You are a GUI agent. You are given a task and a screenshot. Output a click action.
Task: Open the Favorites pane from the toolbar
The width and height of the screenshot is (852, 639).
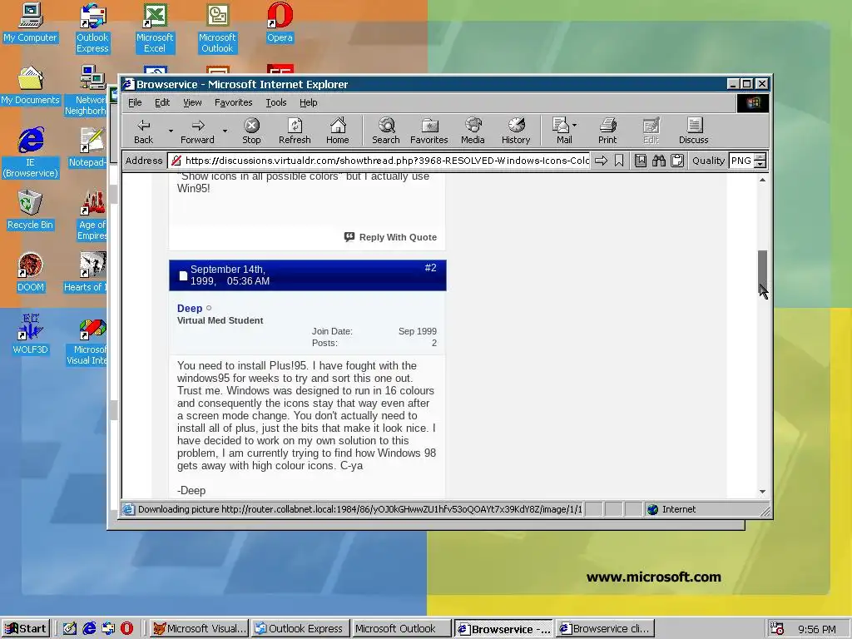[x=428, y=131]
